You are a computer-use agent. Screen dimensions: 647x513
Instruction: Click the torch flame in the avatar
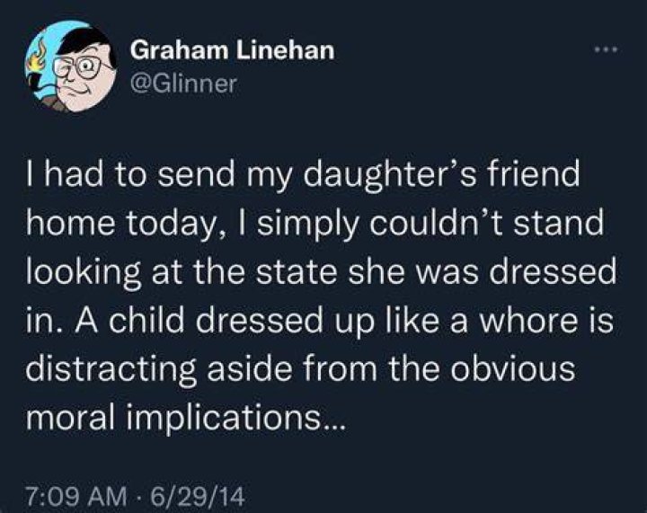[x=37, y=59]
